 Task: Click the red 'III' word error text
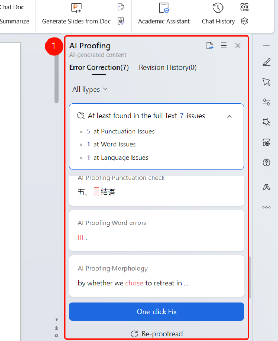click(81, 237)
